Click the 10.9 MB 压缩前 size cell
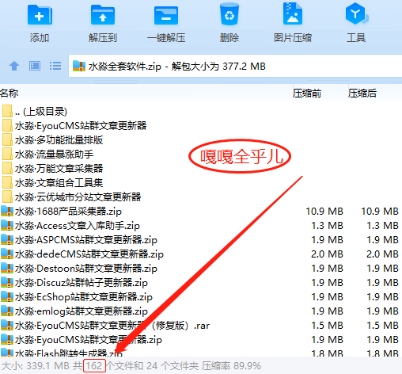This screenshot has height=374, width=402. [x=324, y=212]
